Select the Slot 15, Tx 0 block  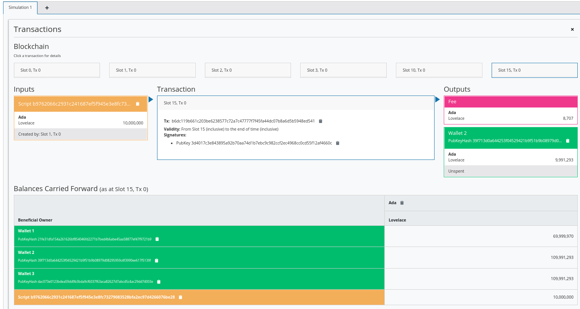coord(534,70)
